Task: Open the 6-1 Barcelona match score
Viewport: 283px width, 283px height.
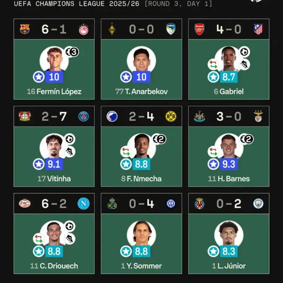Action: point(54,29)
